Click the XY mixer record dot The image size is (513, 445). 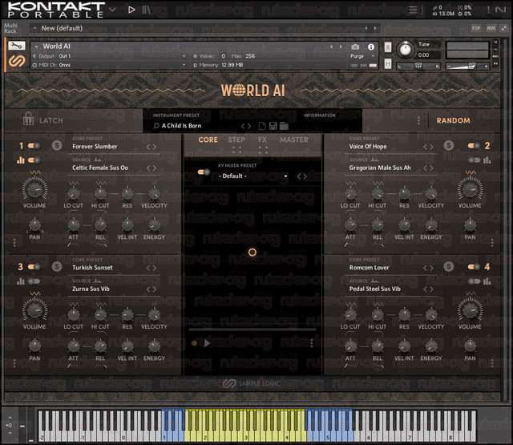click(194, 343)
